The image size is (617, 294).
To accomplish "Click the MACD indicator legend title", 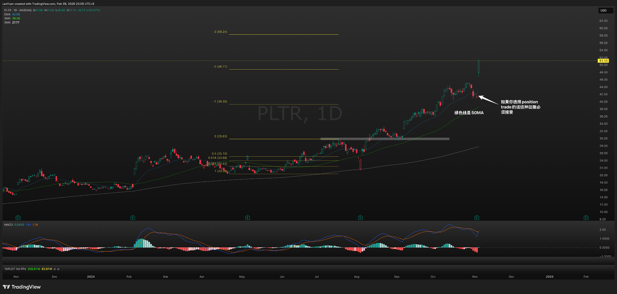I will coord(8,225).
